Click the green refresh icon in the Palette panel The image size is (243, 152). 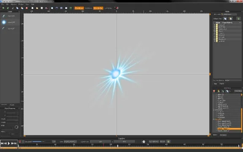[238, 19]
